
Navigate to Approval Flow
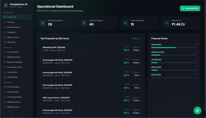click(17, 37)
